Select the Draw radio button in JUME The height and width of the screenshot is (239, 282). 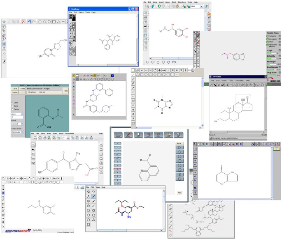click(x=12, y=103)
